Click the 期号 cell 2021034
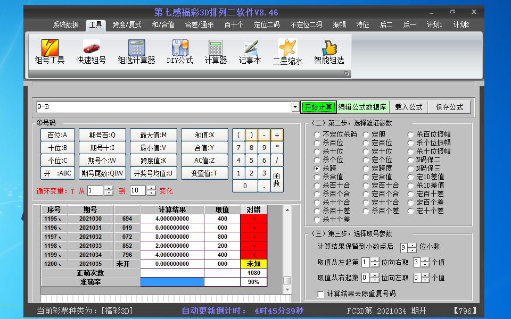This screenshot has height=319, width=511. point(90,255)
